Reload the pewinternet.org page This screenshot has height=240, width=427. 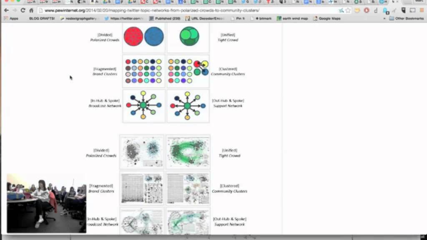pos(23,10)
